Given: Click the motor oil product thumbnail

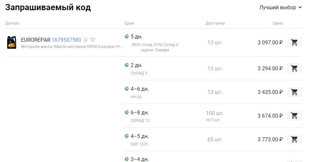Looking at the screenshot, I should pos(12,42).
